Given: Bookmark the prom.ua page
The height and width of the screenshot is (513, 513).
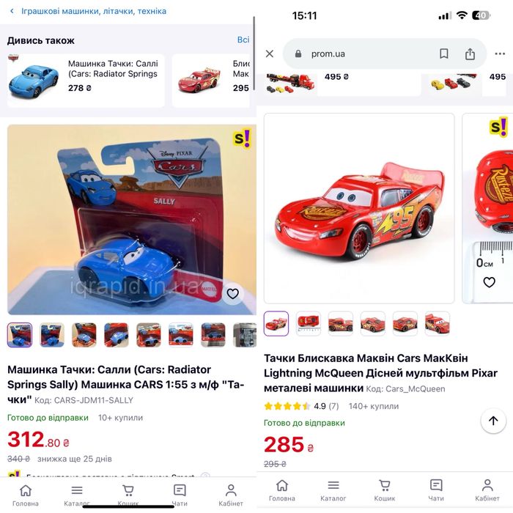Looking at the screenshot, I should (x=443, y=53).
